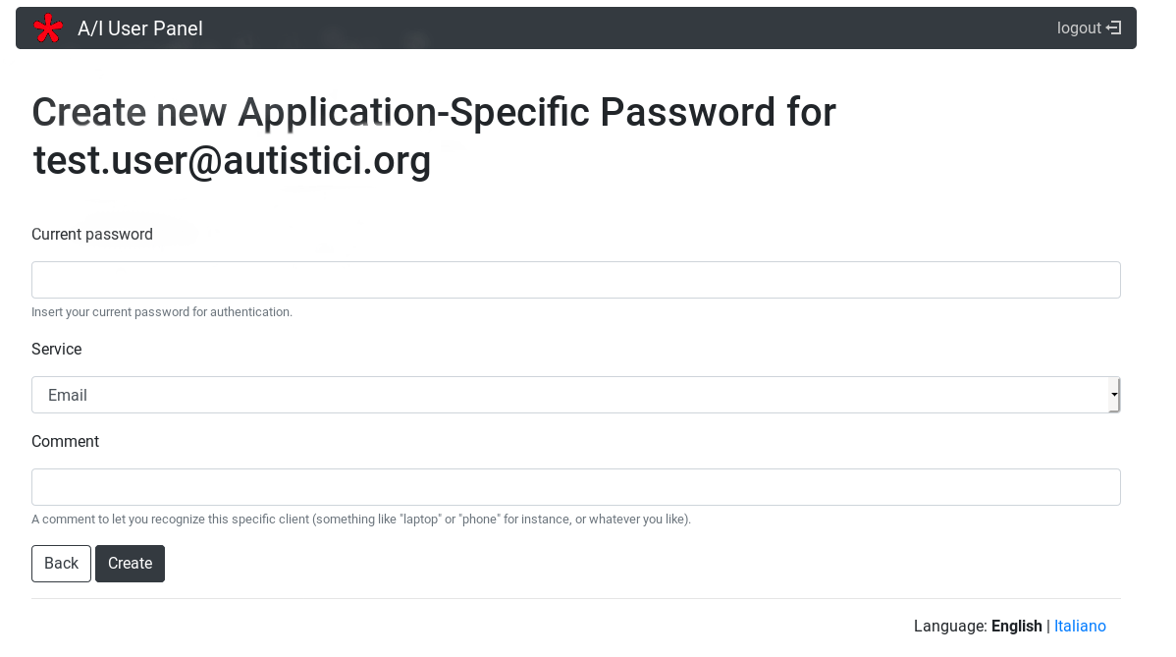Click the test.user@autistici.org address in heading

232,161
